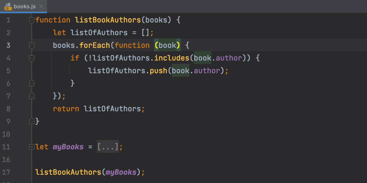
Task: Click the yellow opening parenthesis on line 3
Action: click(156, 45)
